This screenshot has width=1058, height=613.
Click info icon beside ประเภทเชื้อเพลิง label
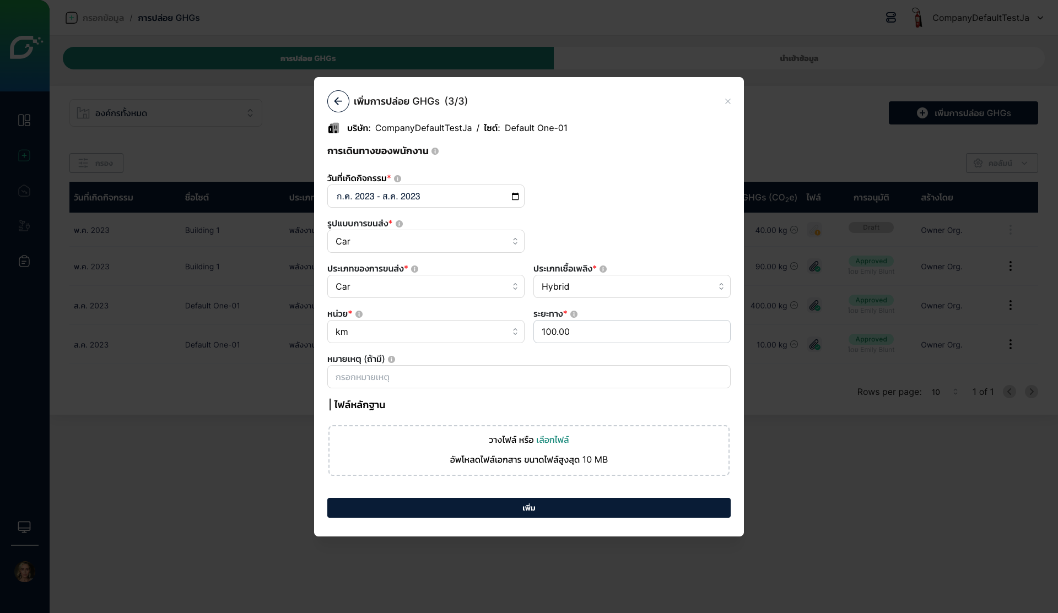(x=603, y=269)
